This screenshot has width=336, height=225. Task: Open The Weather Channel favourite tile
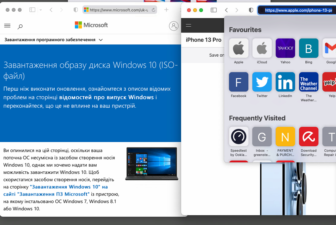point(309,82)
